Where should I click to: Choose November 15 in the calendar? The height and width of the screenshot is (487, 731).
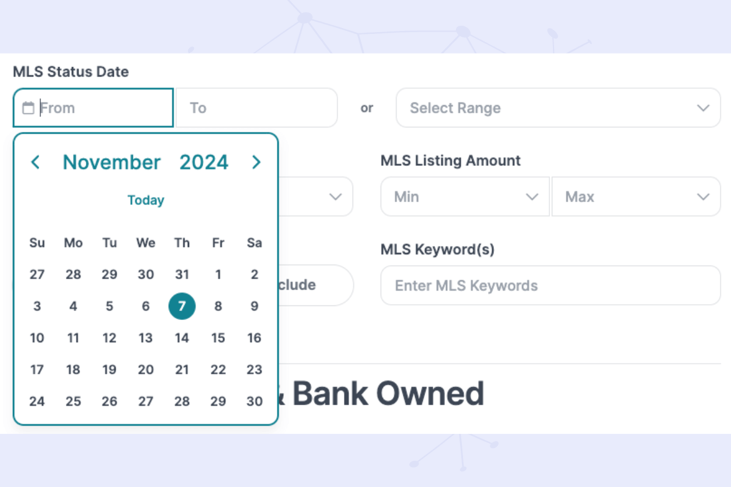click(x=218, y=338)
